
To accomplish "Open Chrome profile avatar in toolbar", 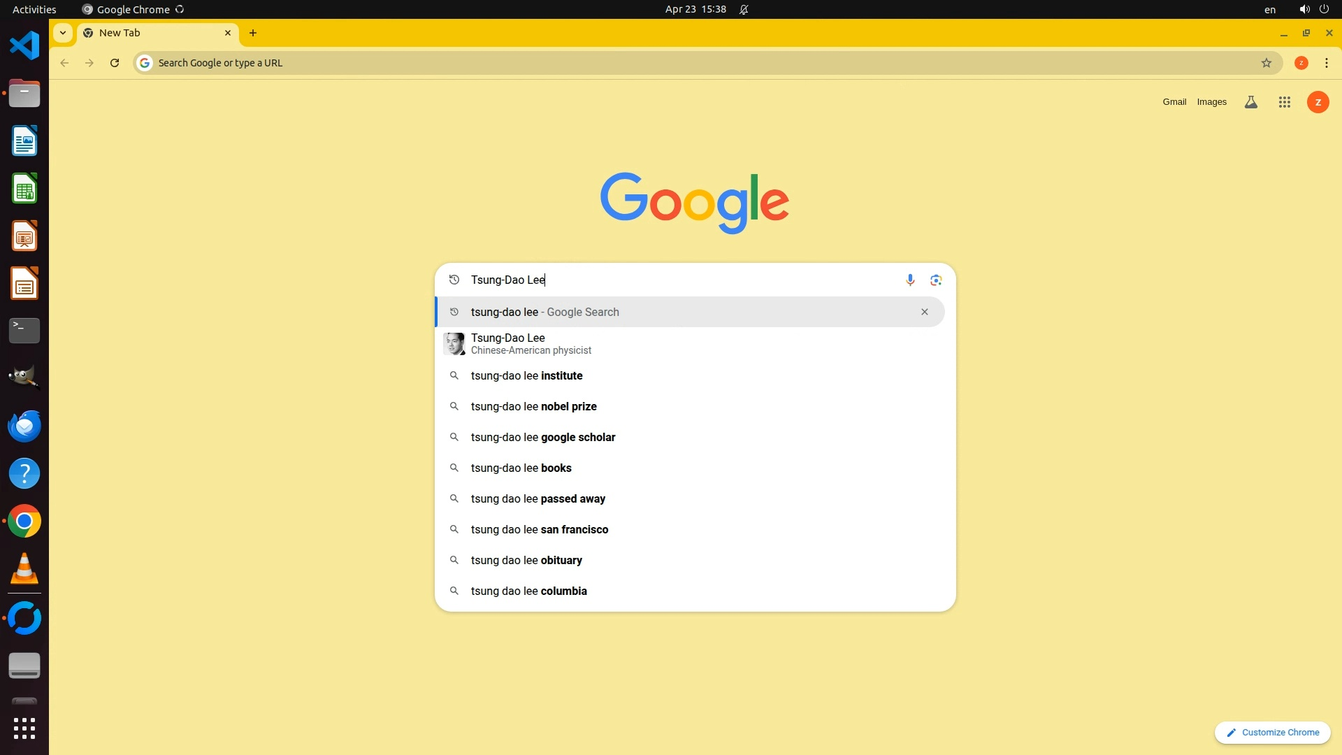I will [1301, 63].
